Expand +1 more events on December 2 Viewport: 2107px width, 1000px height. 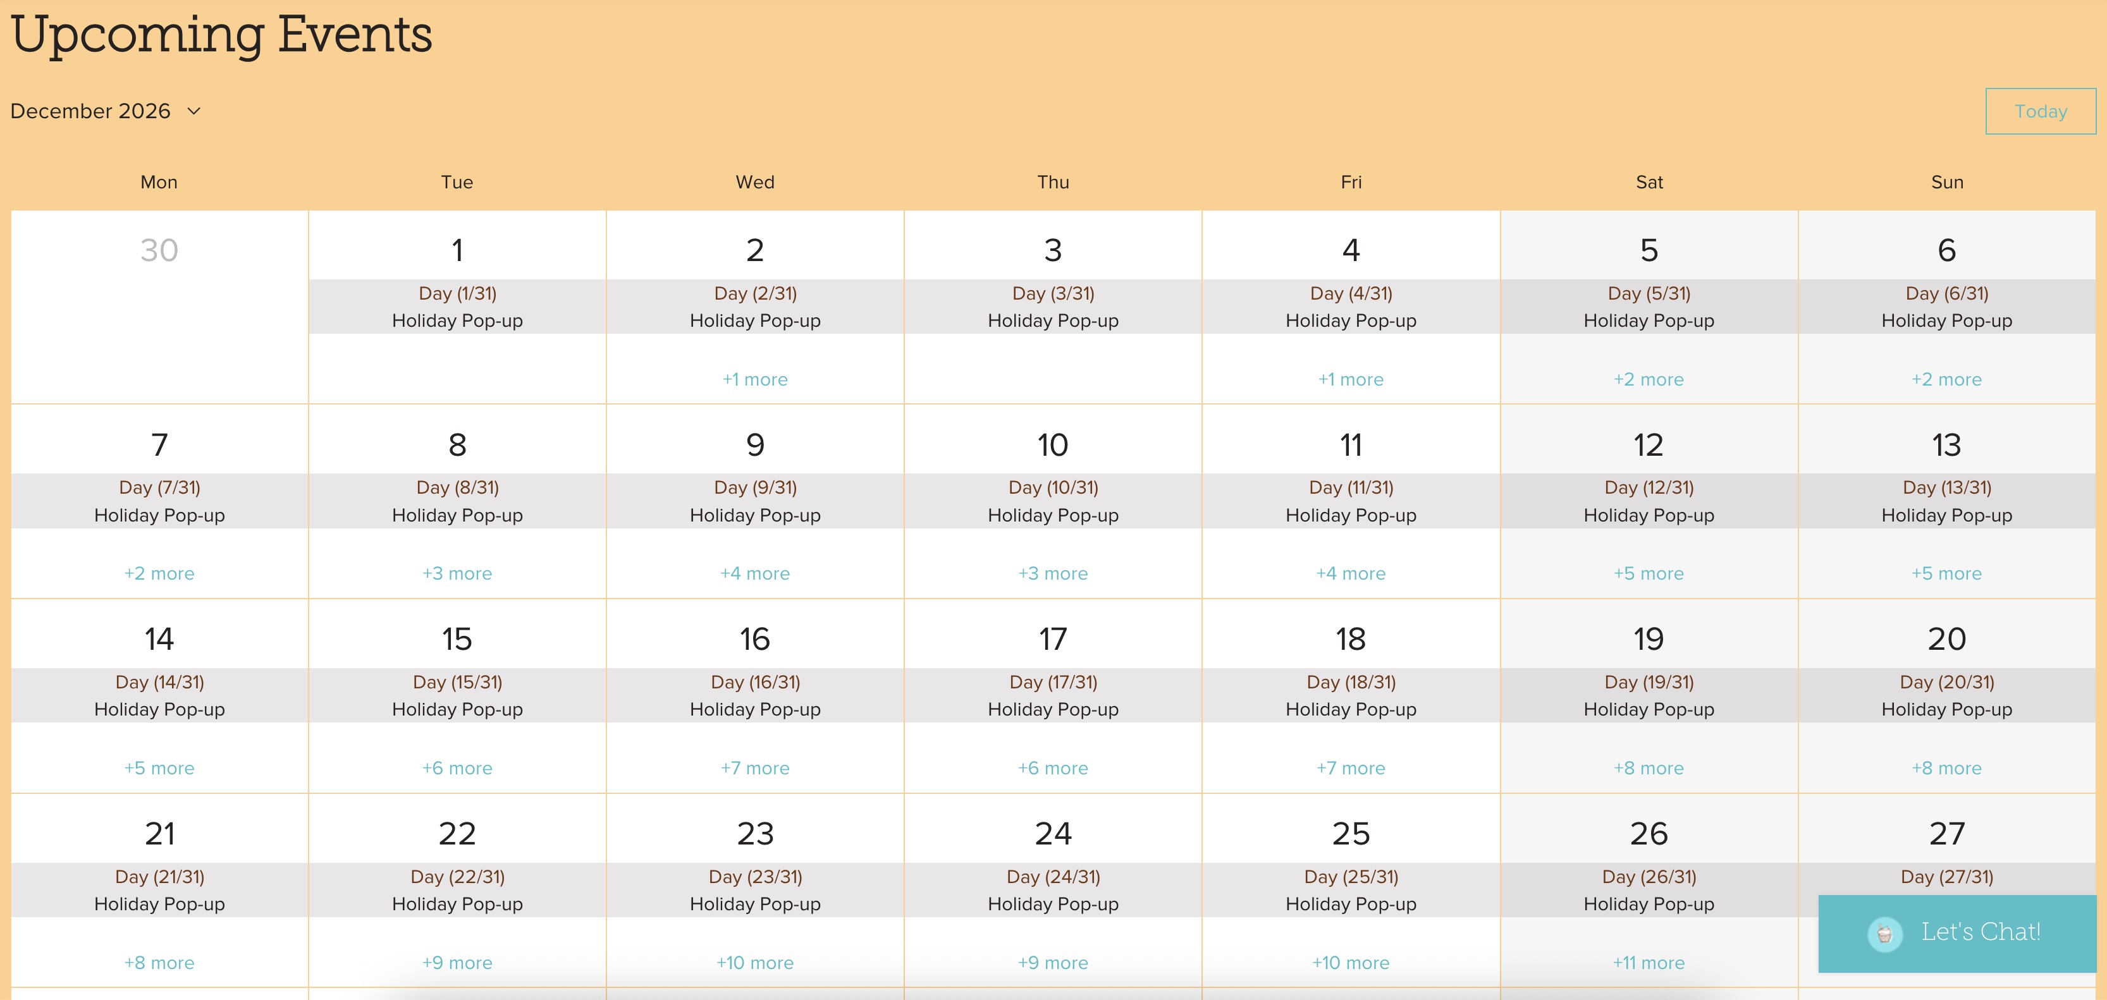point(754,379)
